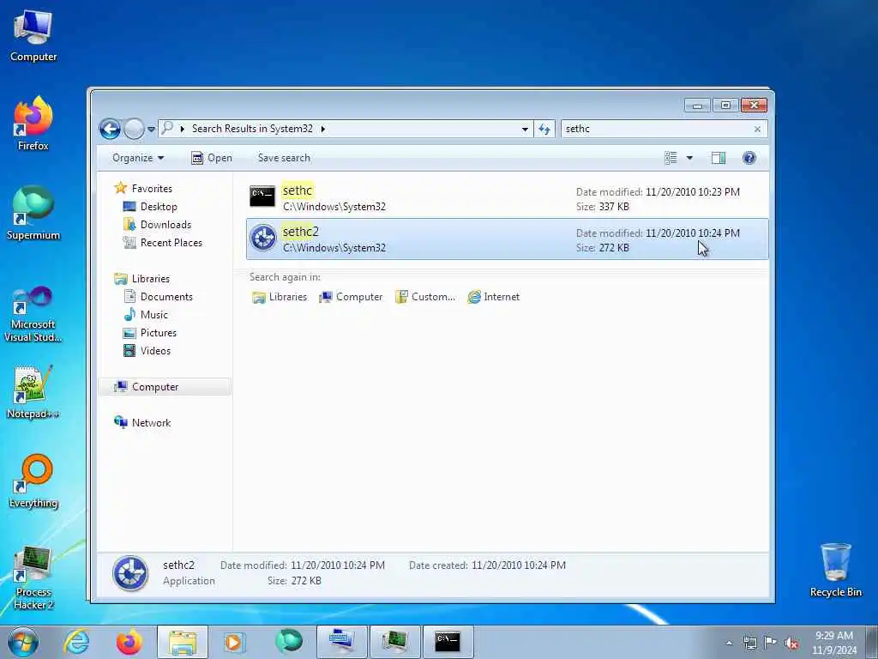This screenshot has height=659, width=878.
Task: Select the Firefox desktop shortcut
Action: click(x=33, y=124)
